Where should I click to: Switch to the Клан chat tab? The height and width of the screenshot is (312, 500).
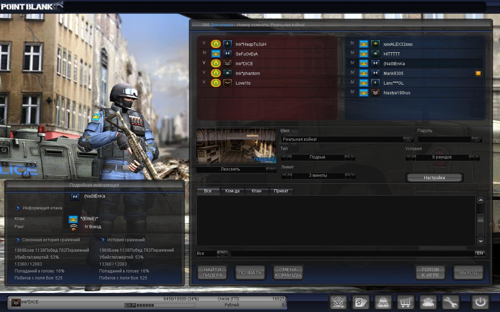point(256,191)
